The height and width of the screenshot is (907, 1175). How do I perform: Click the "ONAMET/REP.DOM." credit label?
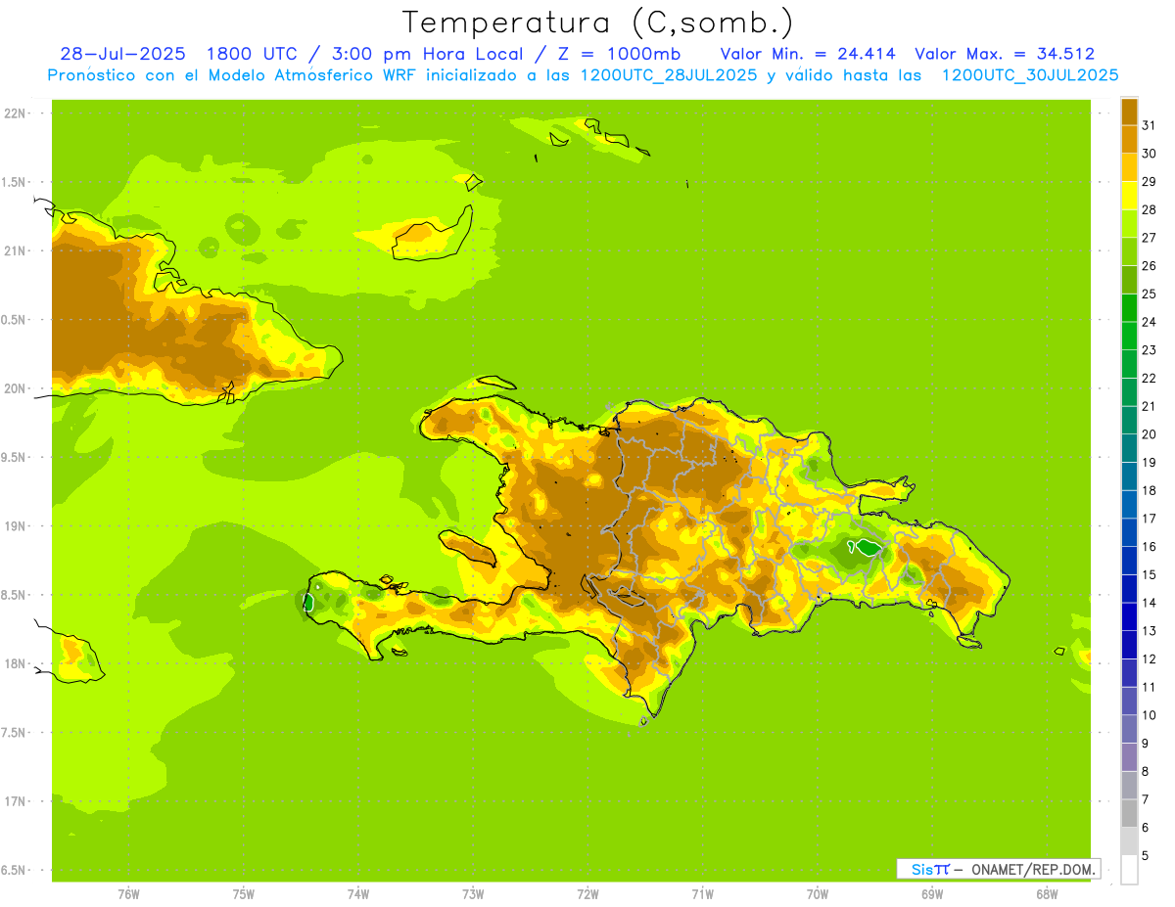[1034, 869]
